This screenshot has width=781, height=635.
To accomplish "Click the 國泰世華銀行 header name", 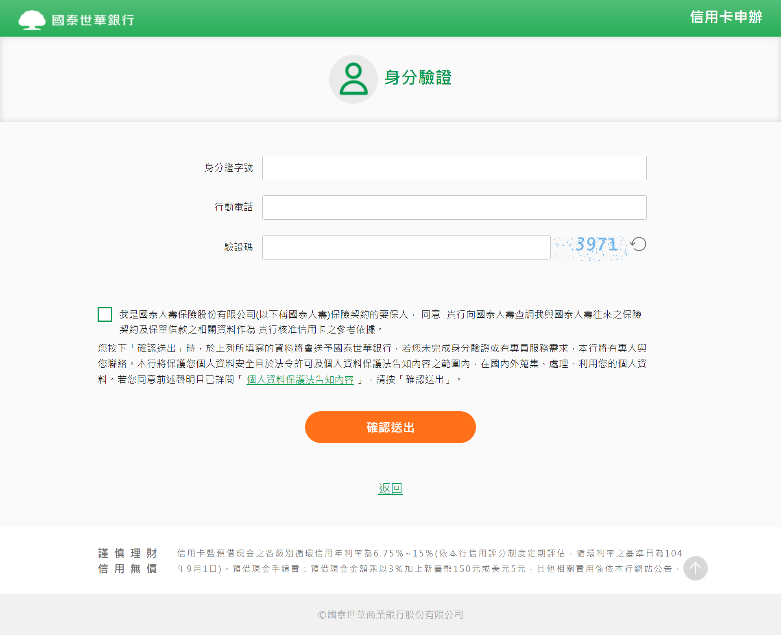I will (x=93, y=20).
